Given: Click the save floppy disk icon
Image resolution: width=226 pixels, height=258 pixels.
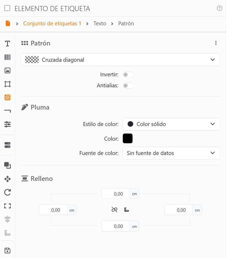Looking at the screenshot, I should tap(7, 251).
